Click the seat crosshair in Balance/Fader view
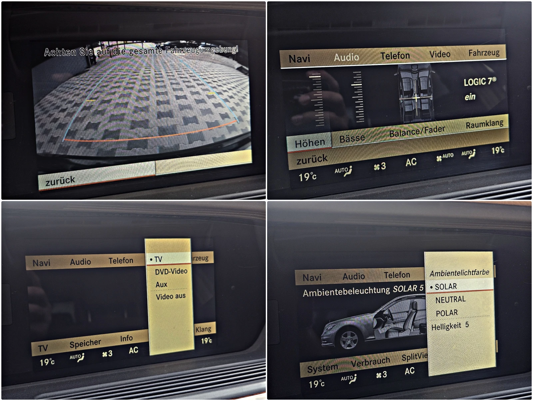533x401 pixels. click(x=415, y=98)
